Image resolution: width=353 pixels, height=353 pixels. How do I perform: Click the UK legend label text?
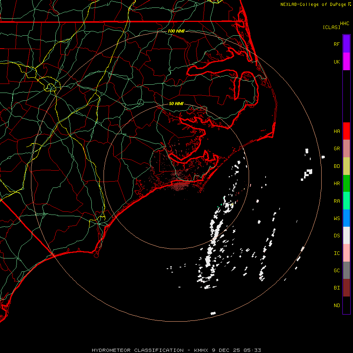coord(337,62)
